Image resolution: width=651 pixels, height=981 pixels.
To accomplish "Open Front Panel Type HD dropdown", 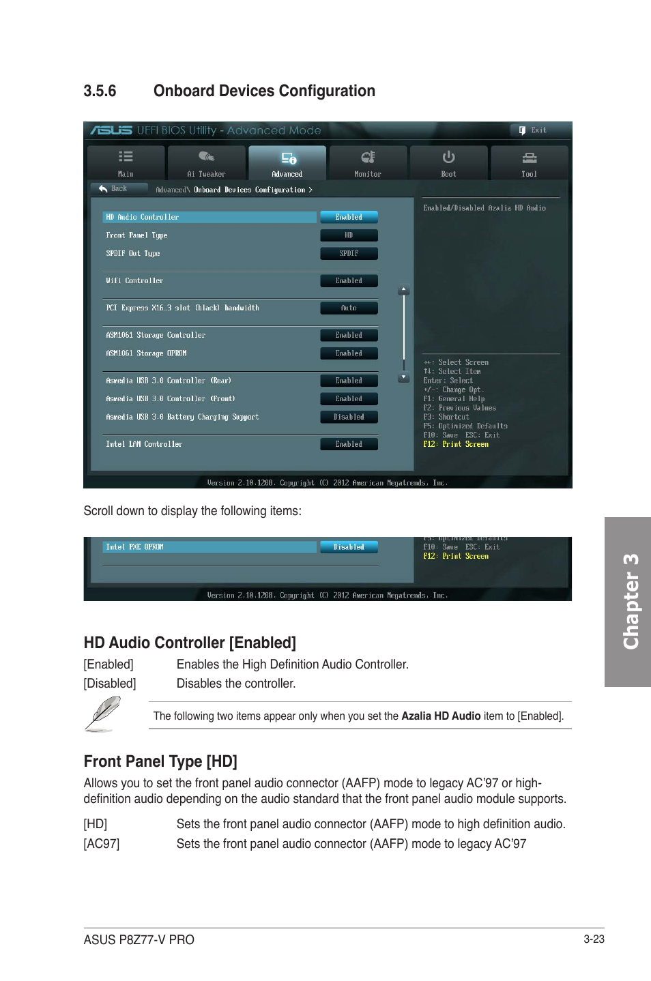I will pos(349,235).
